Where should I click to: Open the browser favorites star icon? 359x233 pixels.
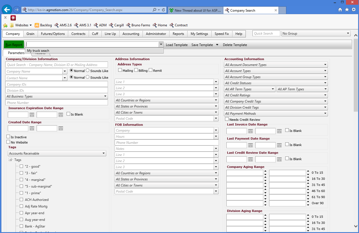tap(347, 10)
